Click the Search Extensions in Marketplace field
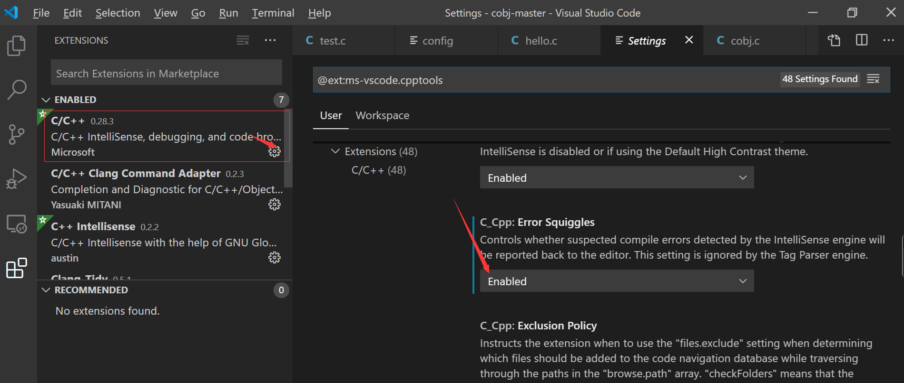The width and height of the screenshot is (904, 383). [x=167, y=73]
